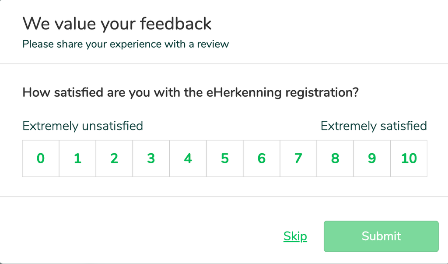Pick rating 6 on the scale
Image resolution: width=448 pixels, height=264 pixels.
(x=261, y=158)
